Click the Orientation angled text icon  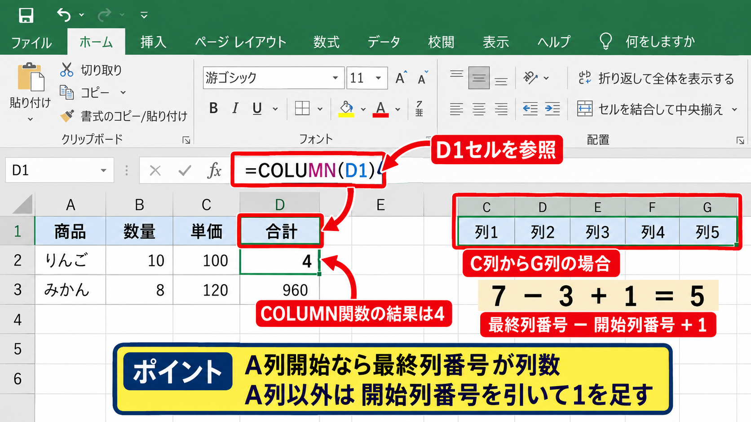point(530,78)
